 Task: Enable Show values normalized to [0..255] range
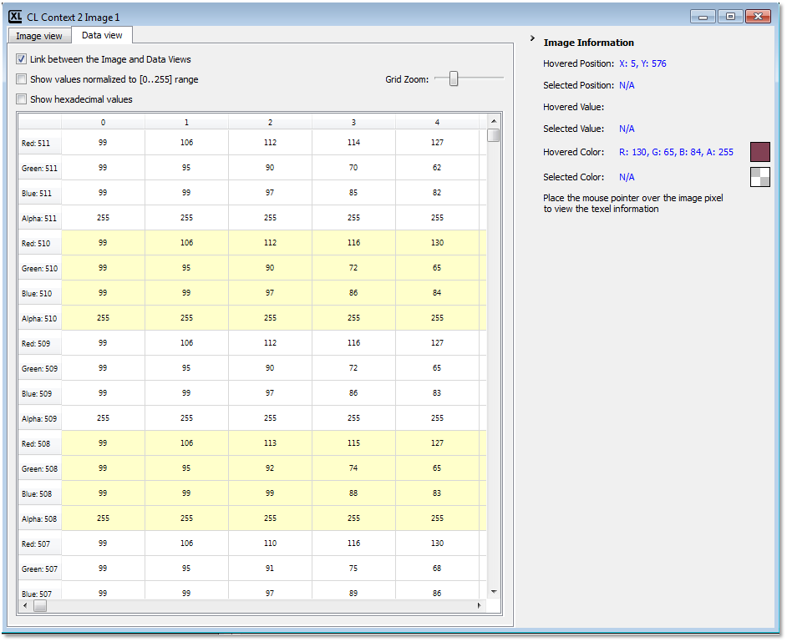(21, 79)
